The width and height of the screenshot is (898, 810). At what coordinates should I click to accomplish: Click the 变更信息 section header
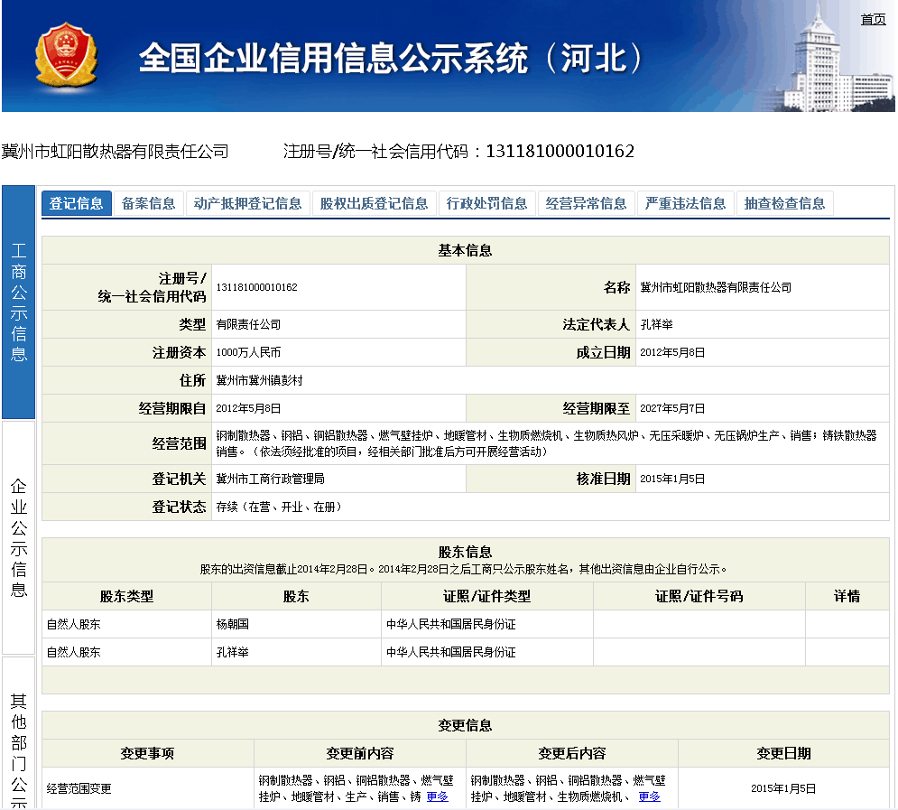click(465, 726)
